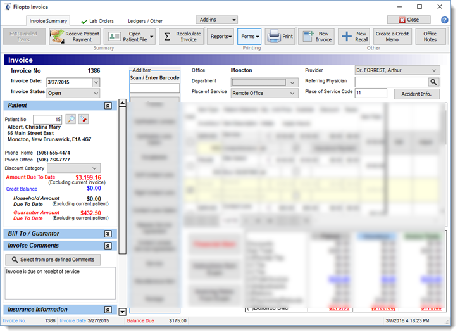Click the Patient No input field
The image size is (460, 335).
[x=47, y=119]
